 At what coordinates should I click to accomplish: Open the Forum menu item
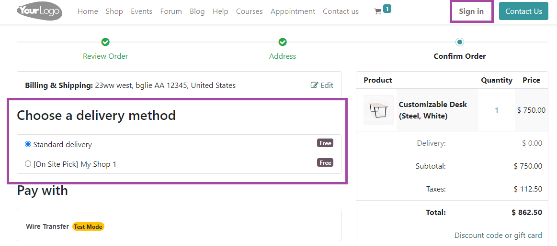pos(171,11)
